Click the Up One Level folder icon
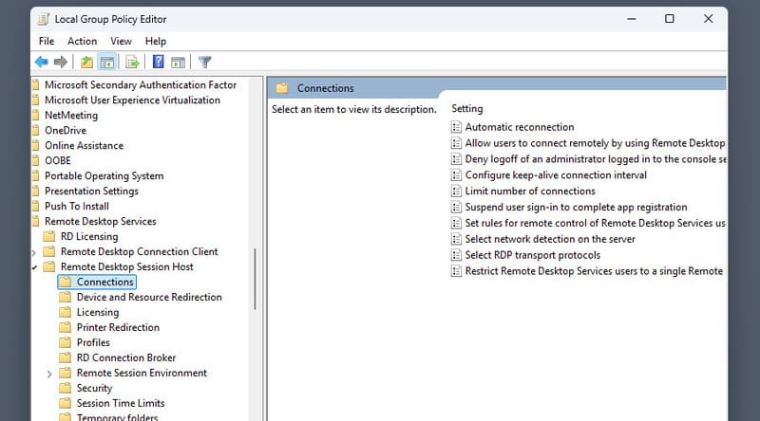Viewport: 760px width, 421px height. [x=87, y=63]
